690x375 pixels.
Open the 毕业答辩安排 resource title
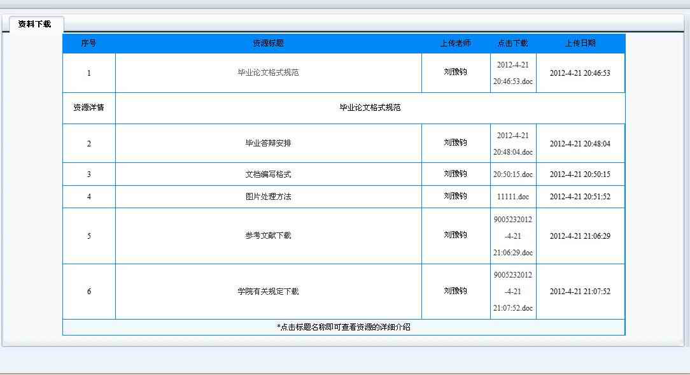pyautogui.click(x=268, y=143)
